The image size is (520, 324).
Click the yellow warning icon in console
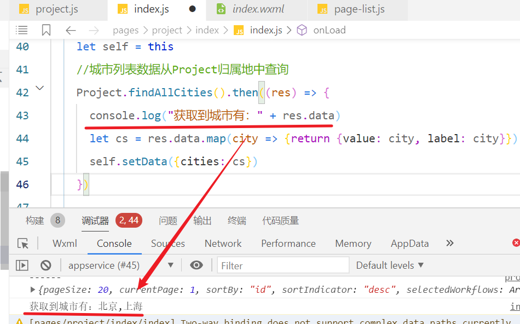(20, 321)
